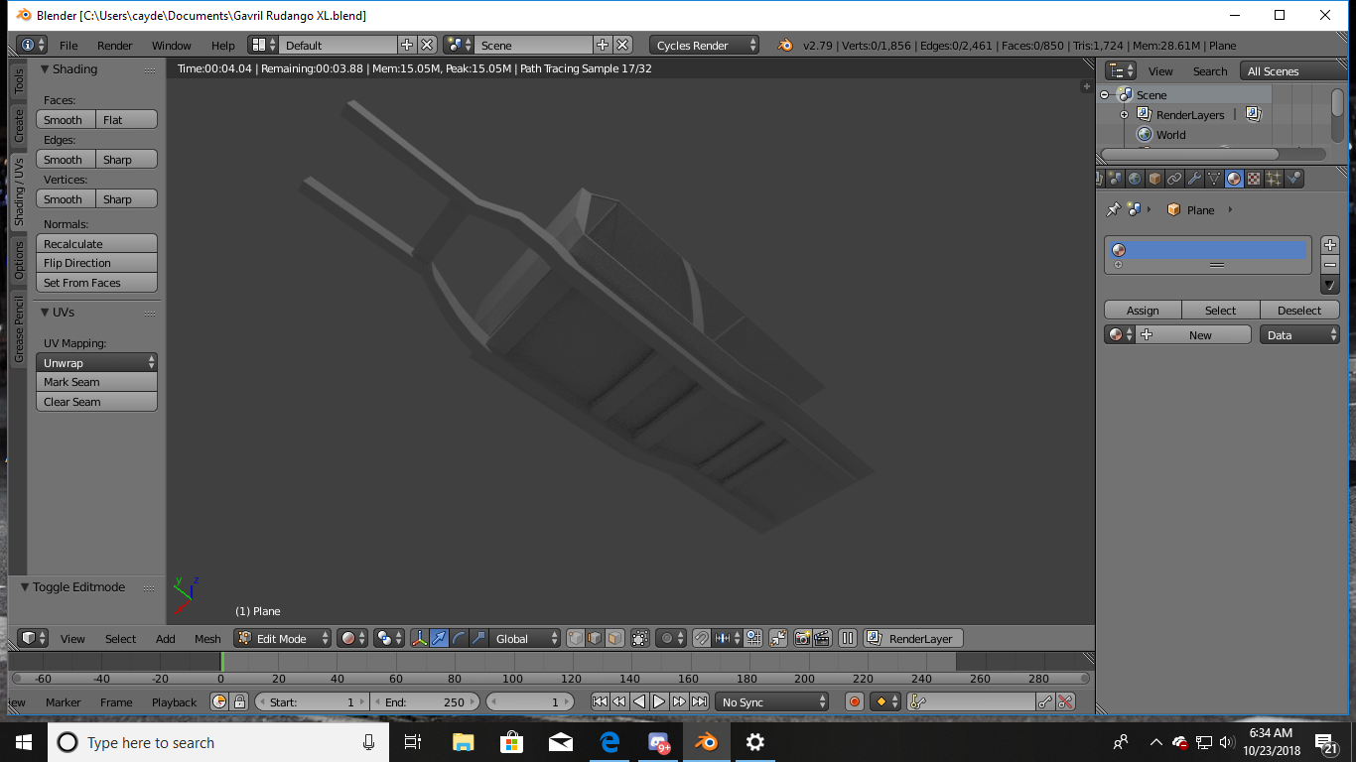Click the pause preview render icon

click(x=847, y=638)
